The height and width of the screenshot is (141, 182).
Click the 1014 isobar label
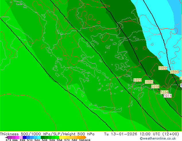coord(167,96)
